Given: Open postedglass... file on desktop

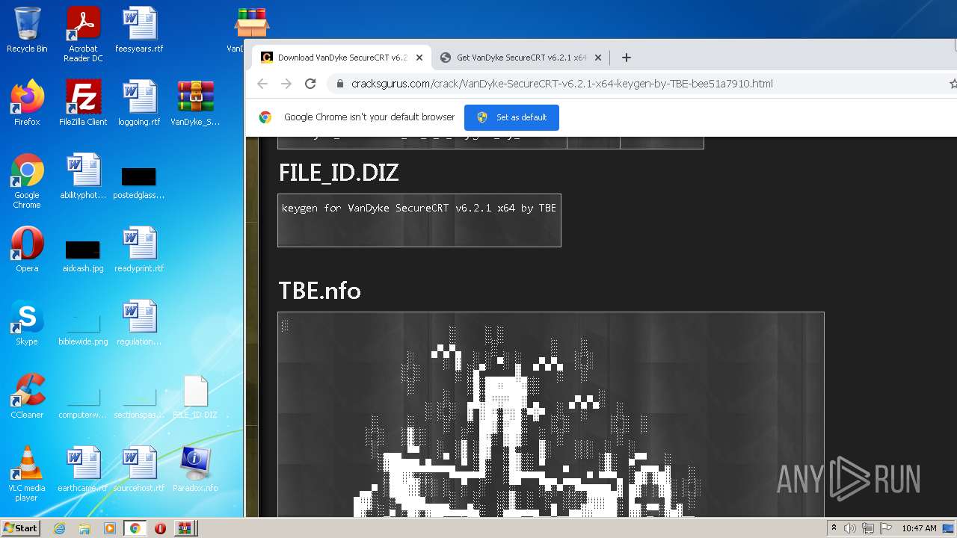Looking at the screenshot, I should point(139,182).
